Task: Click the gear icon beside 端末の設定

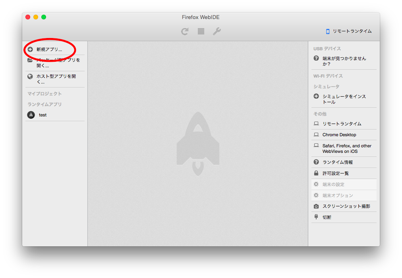Action: click(x=316, y=184)
